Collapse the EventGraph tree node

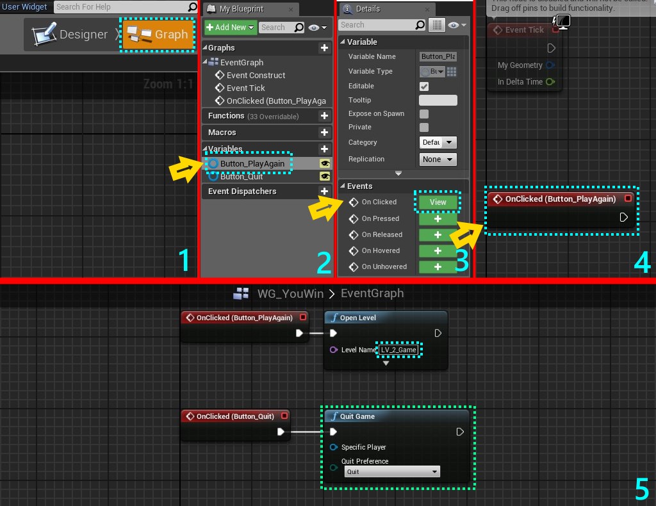tap(205, 62)
